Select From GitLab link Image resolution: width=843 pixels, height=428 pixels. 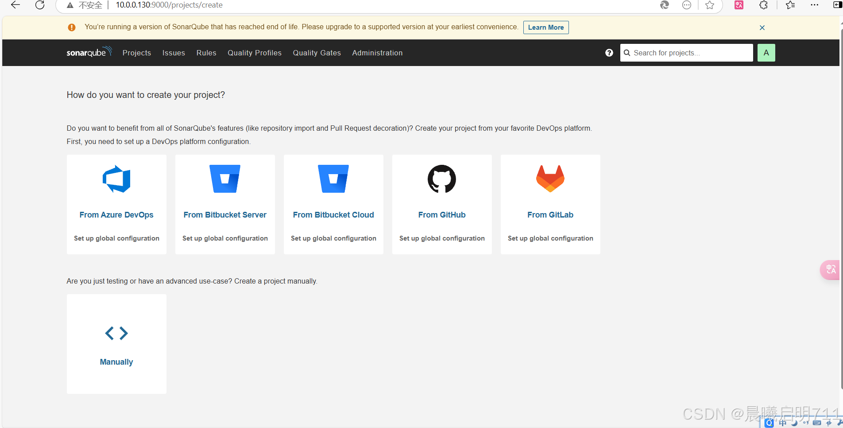pyautogui.click(x=550, y=215)
